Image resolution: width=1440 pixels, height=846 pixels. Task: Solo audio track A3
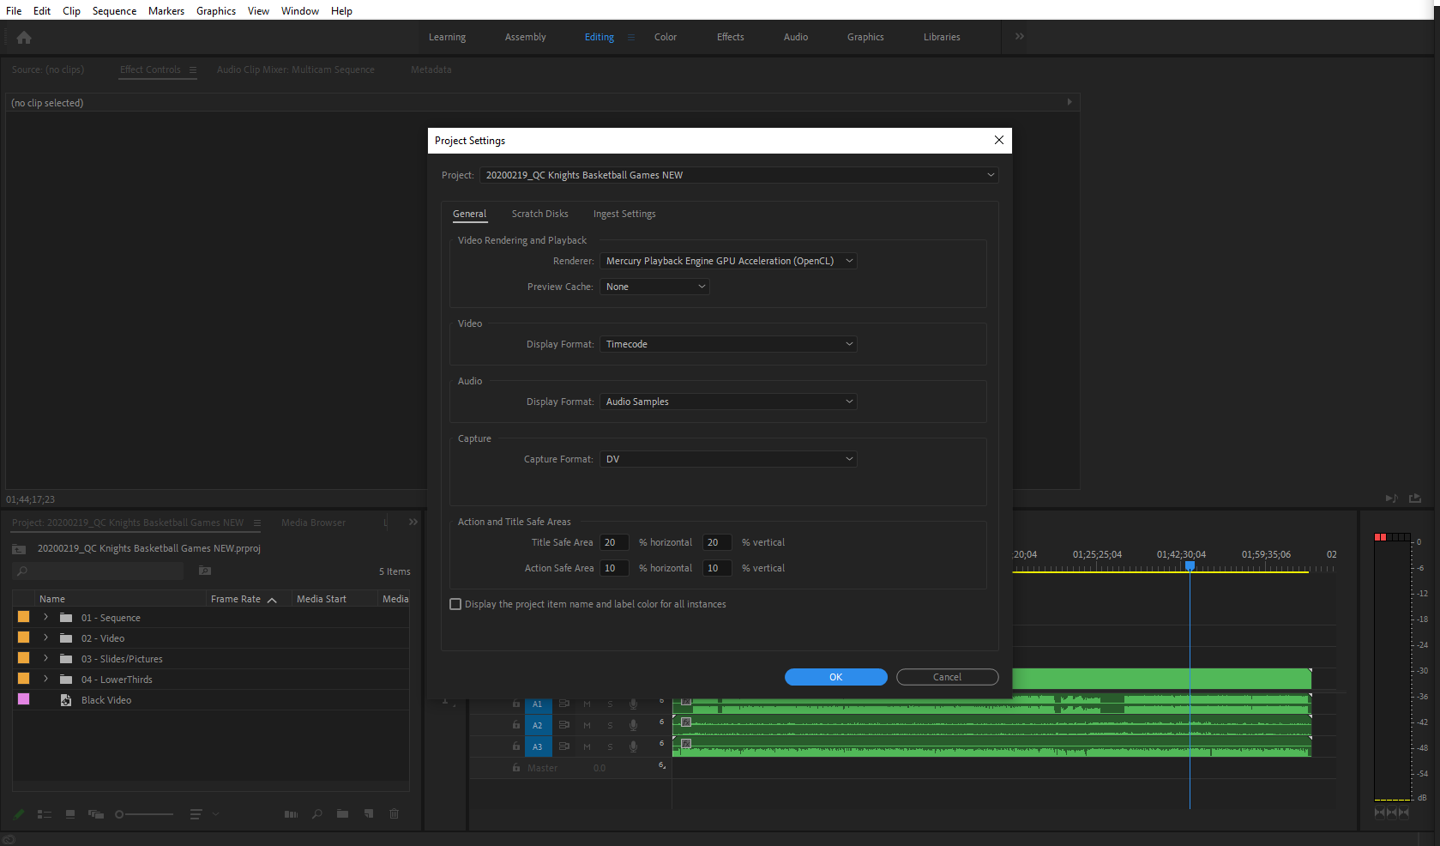(610, 746)
